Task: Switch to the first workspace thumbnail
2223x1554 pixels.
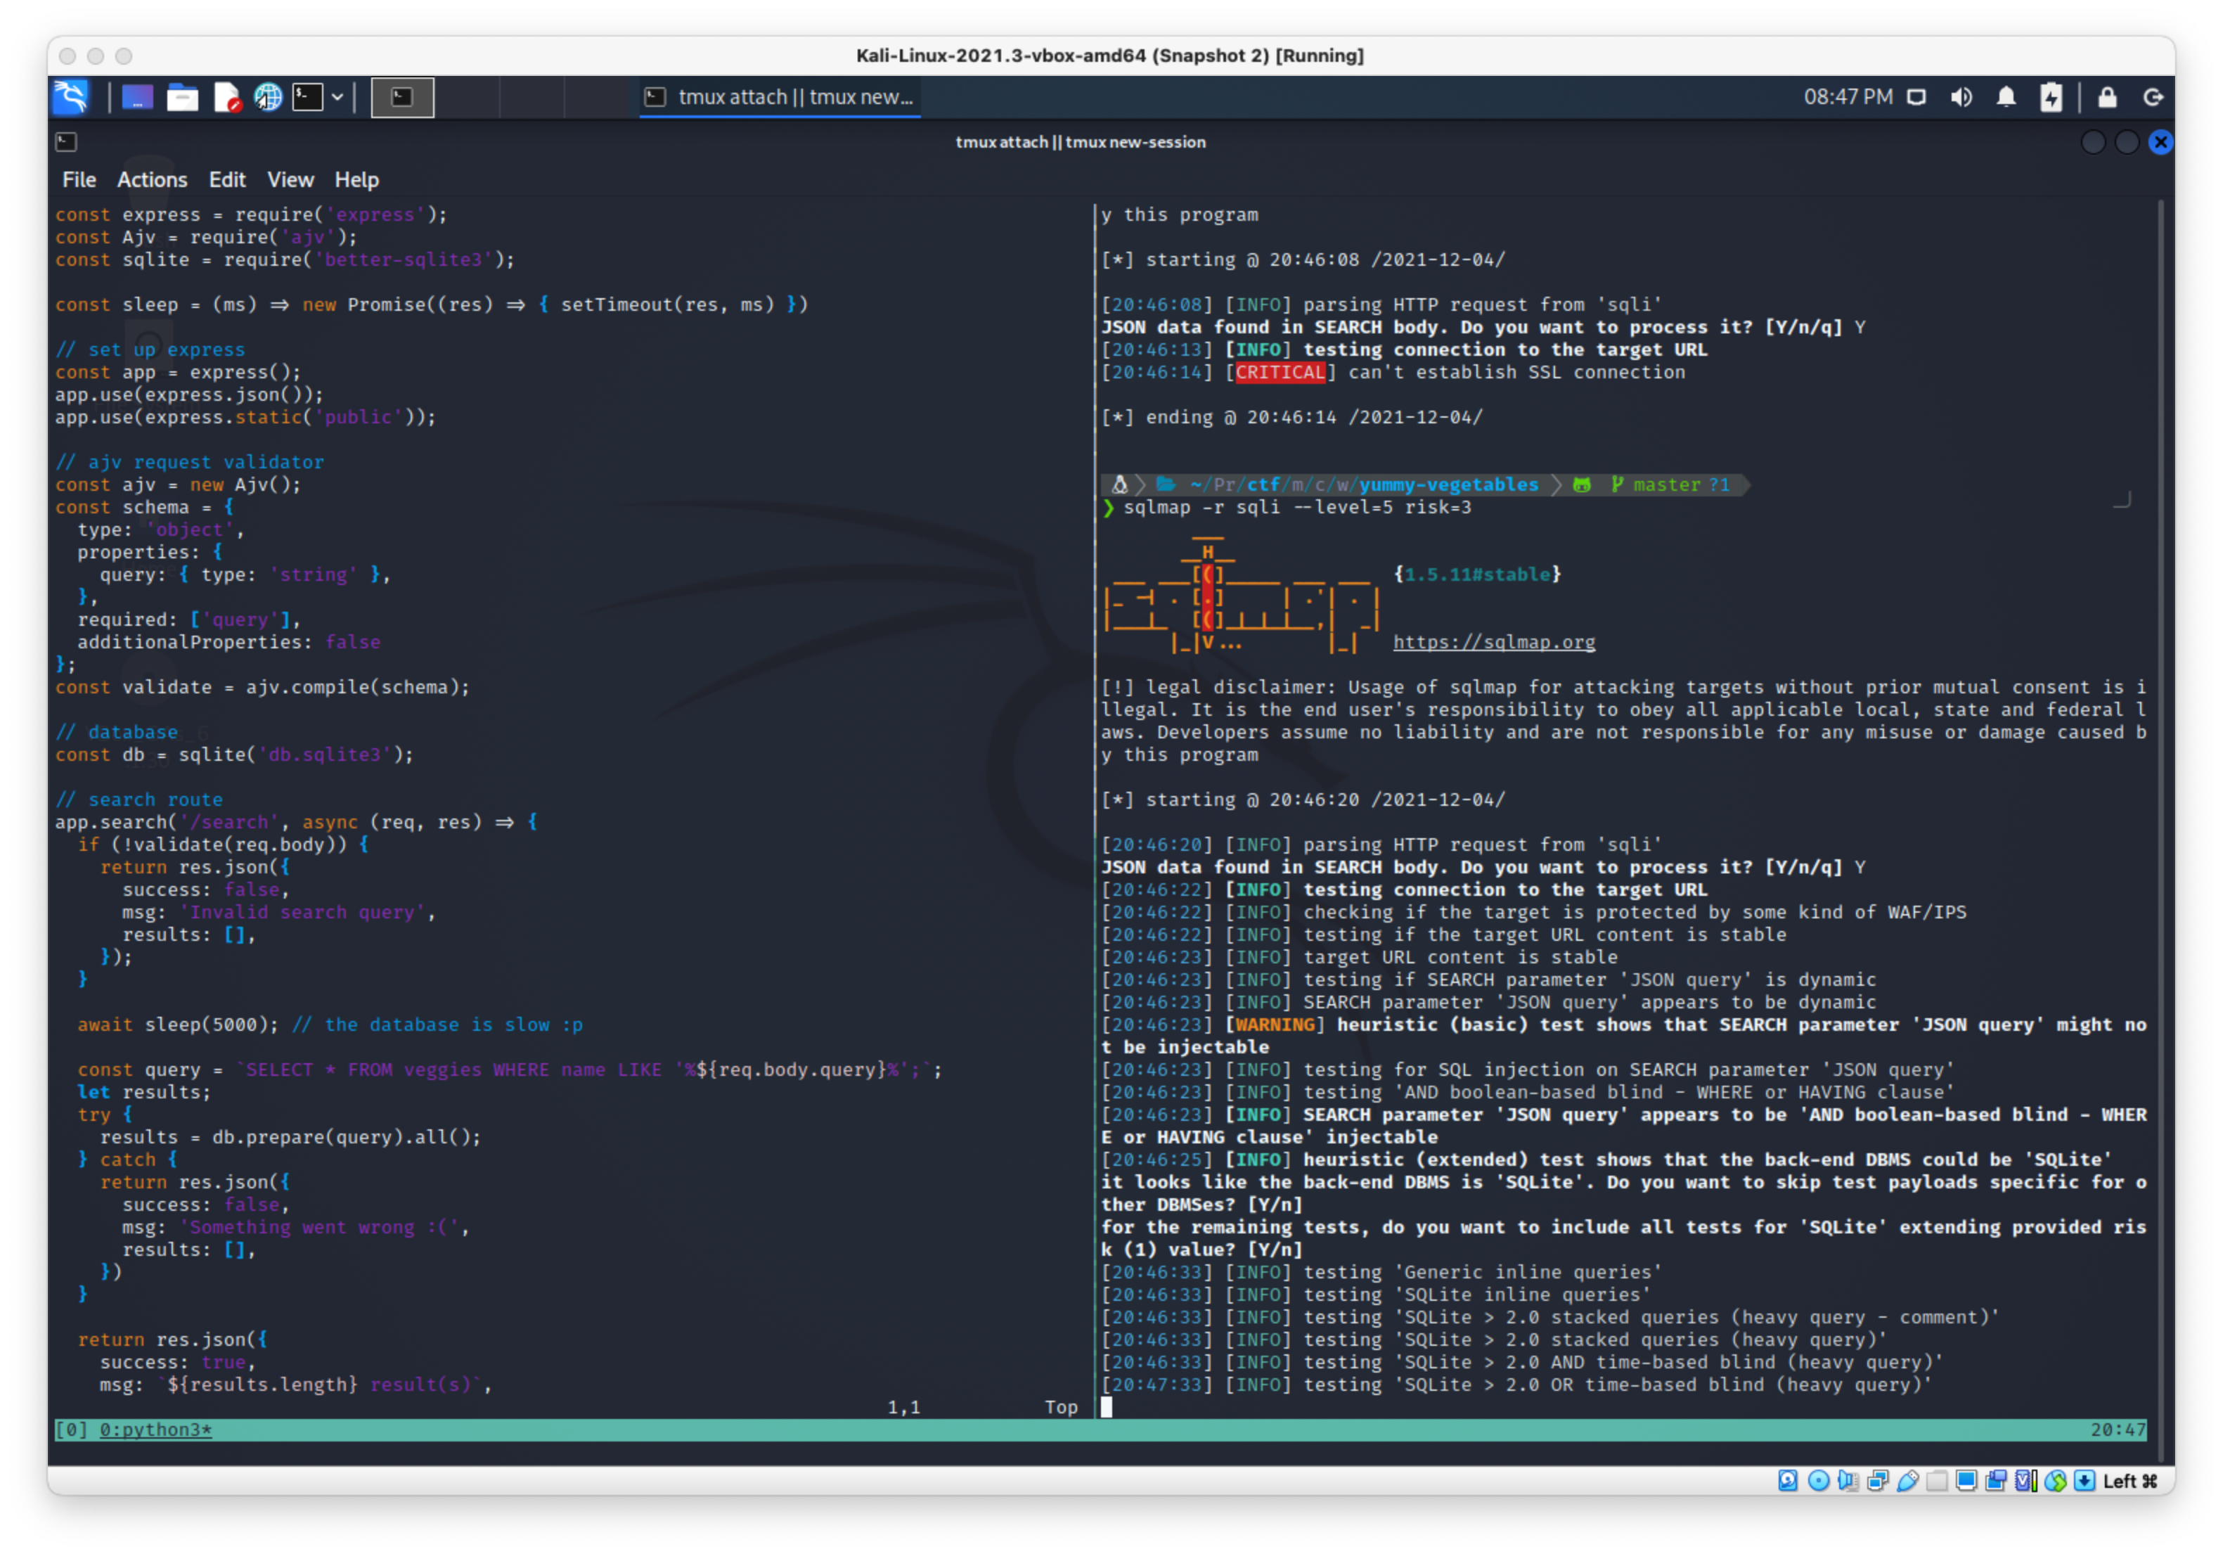Action: (403, 97)
